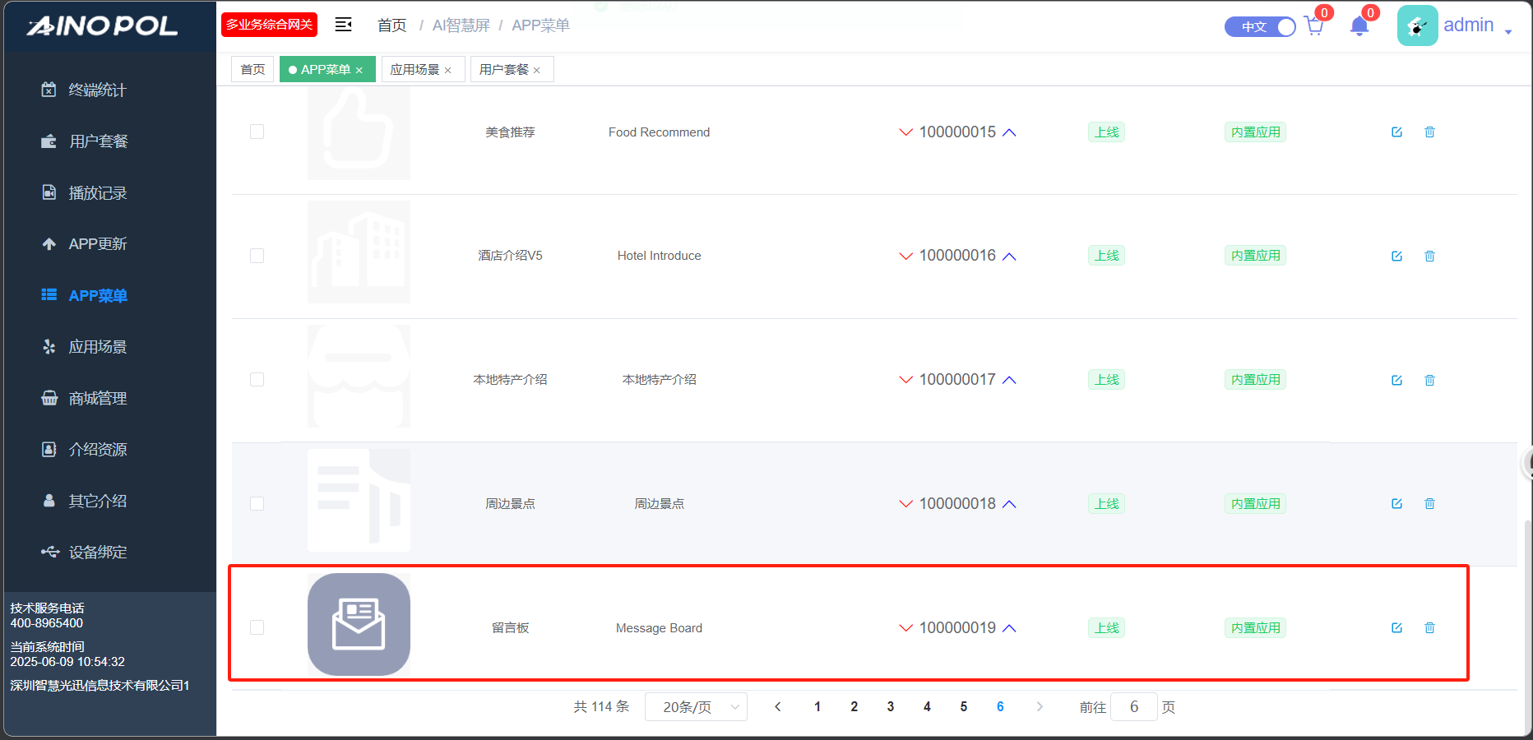The image size is (1533, 740).
Task: Open 应用场景 in the sidebar
Action: [x=97, y=347]
